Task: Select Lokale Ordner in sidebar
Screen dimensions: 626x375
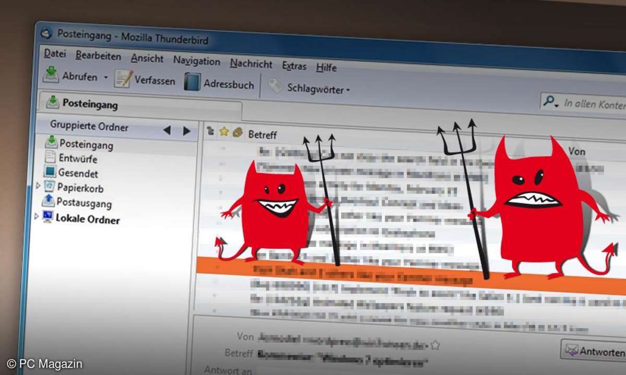Action: [x=81, y=219]
